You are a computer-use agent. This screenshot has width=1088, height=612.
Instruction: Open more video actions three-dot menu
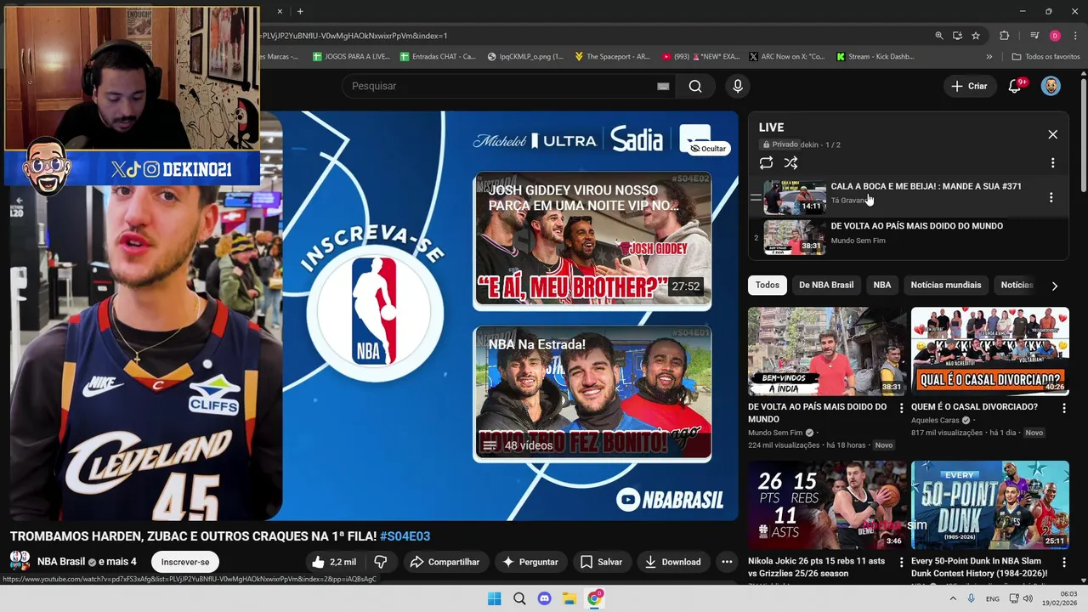click(x=727, y=562)
